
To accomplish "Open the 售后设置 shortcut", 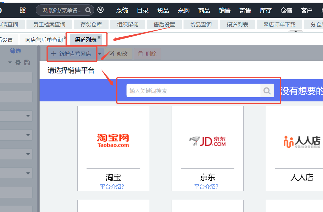I will click(x=164, y=24).
